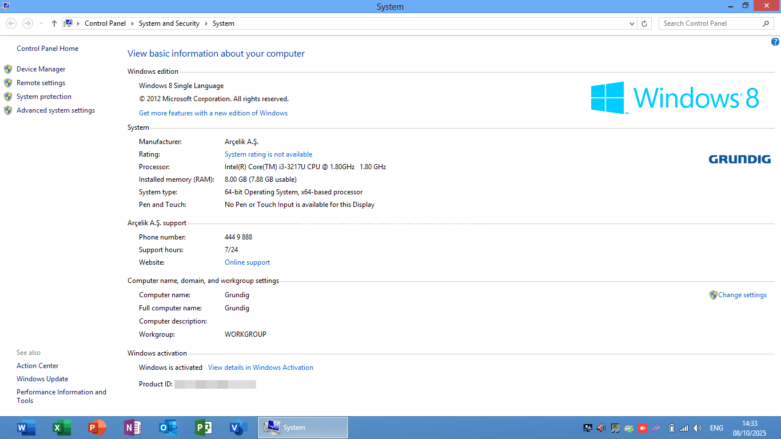Viewport: 781px width, 439px height.
Task: Click the 'Windows 8 Single Language' text
Action: [x=181, y=86]
